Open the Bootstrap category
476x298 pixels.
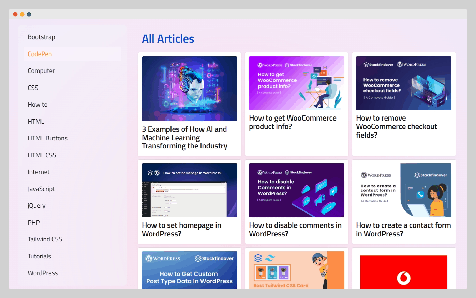[x=41, y=37]
